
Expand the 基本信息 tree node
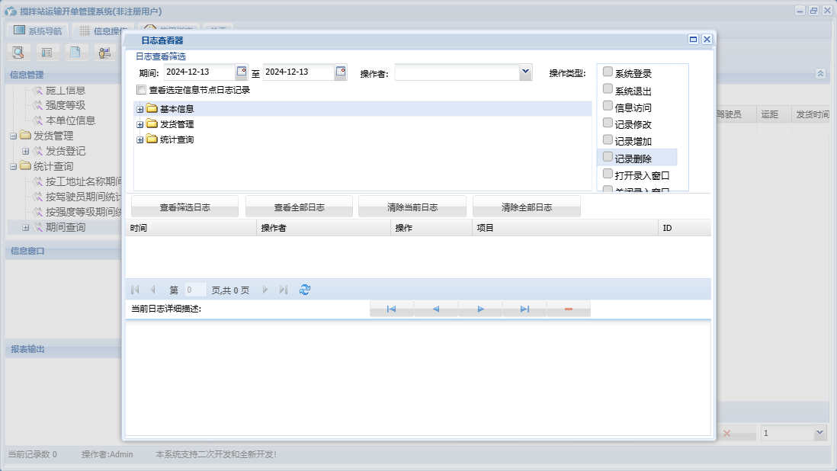139,109
